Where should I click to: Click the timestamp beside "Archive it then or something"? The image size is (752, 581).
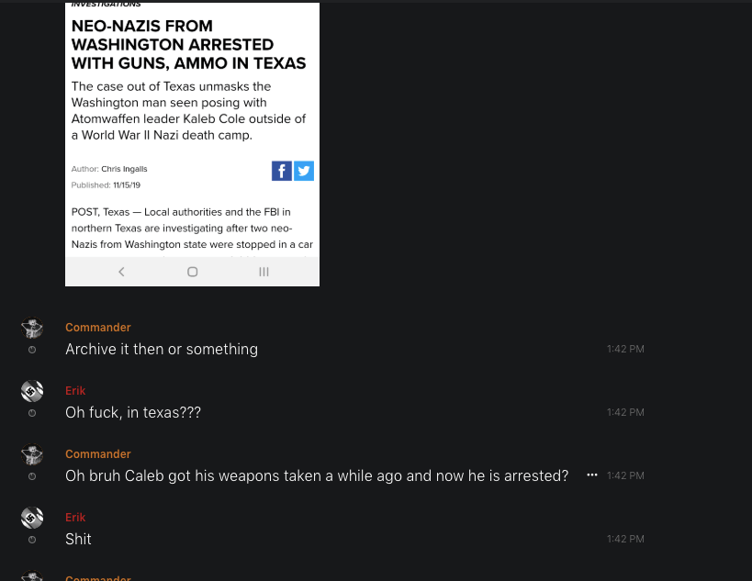tap(625, 350)
